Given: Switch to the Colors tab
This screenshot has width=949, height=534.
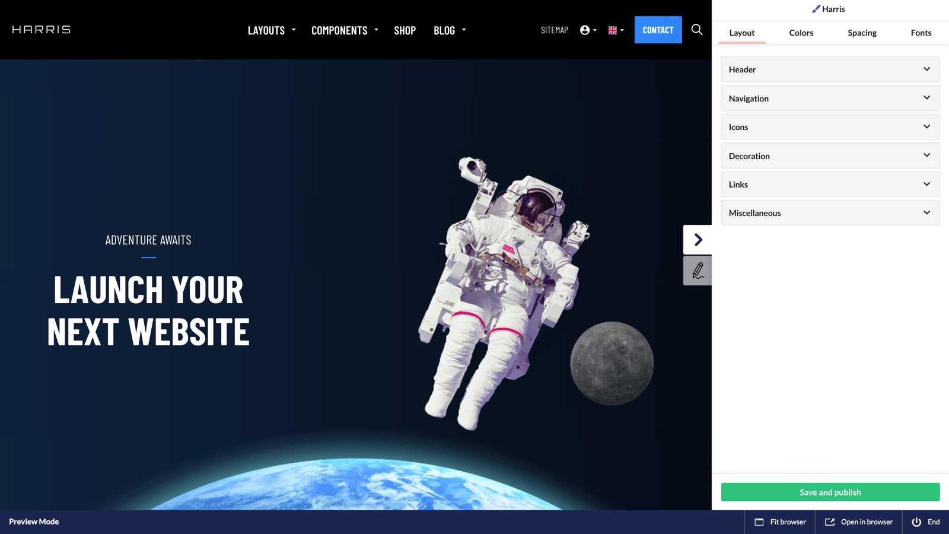Looking at the screenshot, I should pos(801,33).
